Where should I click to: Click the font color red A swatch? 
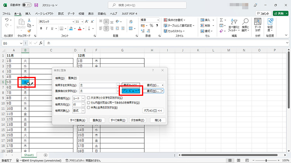click(79, 28)
